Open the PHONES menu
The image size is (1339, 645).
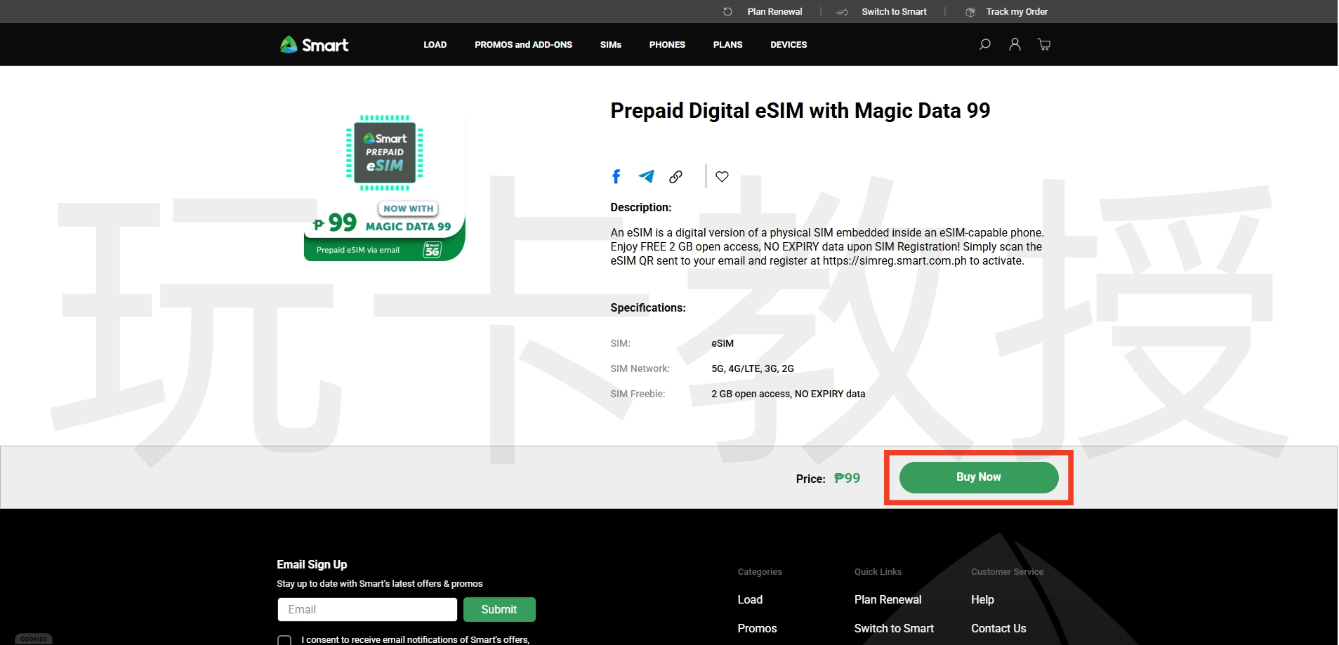click(667, 44)
